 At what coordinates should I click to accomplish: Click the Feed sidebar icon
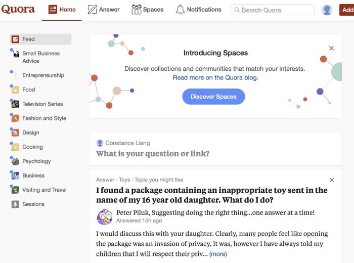tap(15, 39)
